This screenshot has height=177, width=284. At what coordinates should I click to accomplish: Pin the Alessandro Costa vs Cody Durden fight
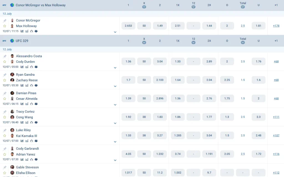click(x=5, y=56)
